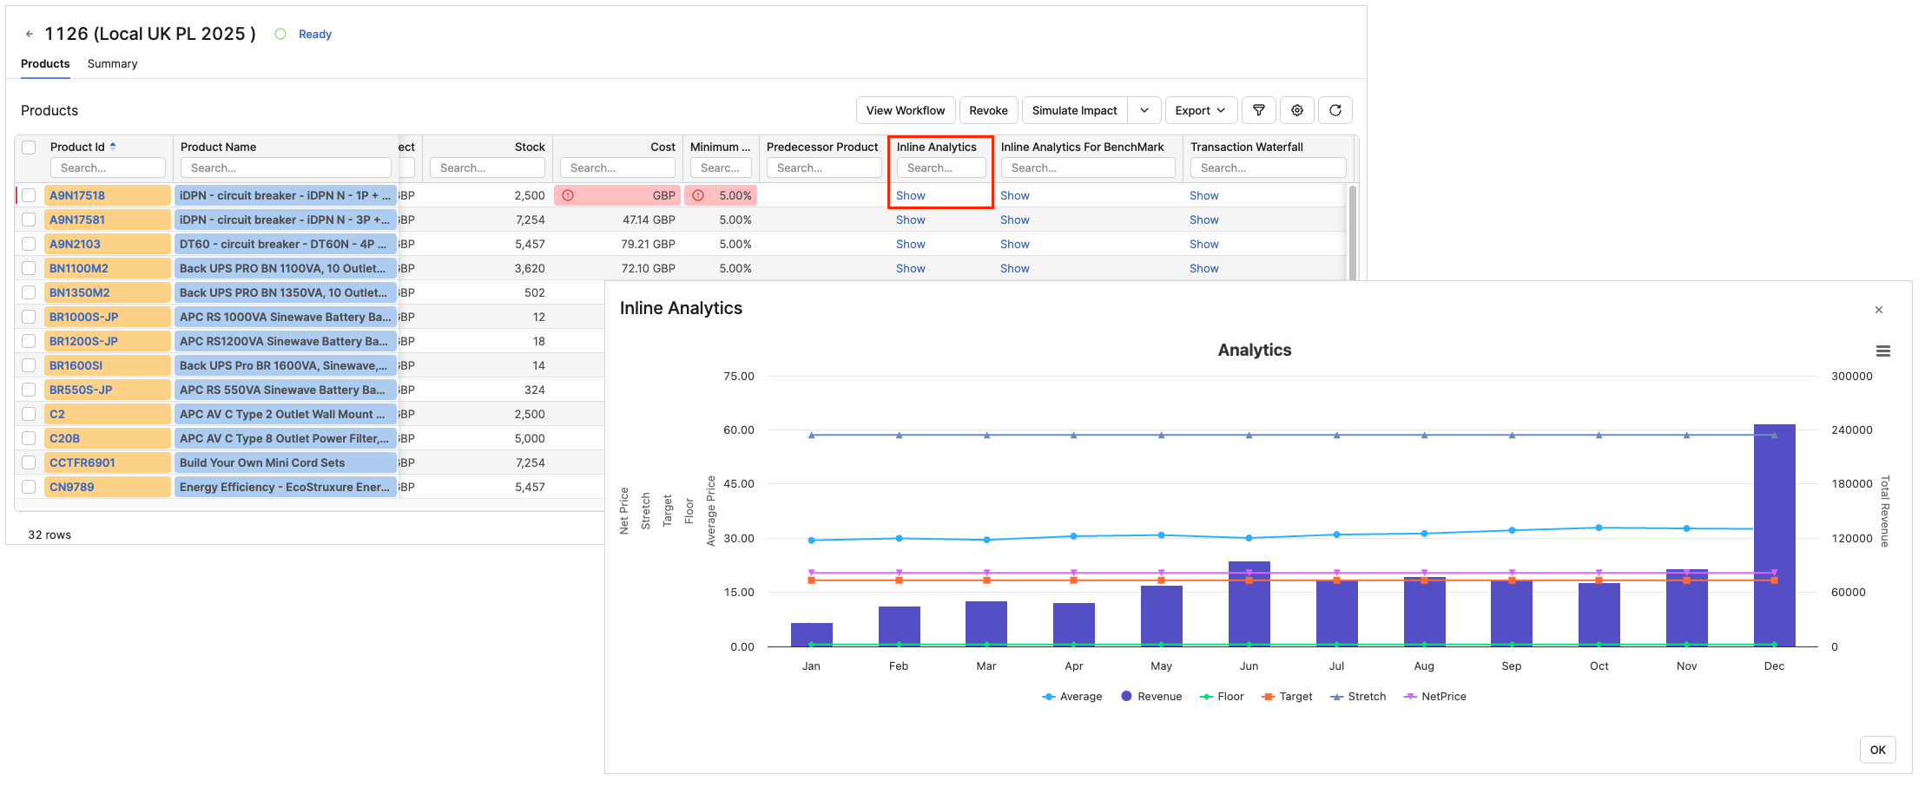Check the C20B row checkbox
The height and width of the screenshot is (787, 1925).
click(29, 438)
